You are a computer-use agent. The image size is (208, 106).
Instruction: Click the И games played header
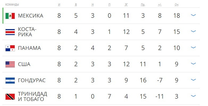pos(59,5)
